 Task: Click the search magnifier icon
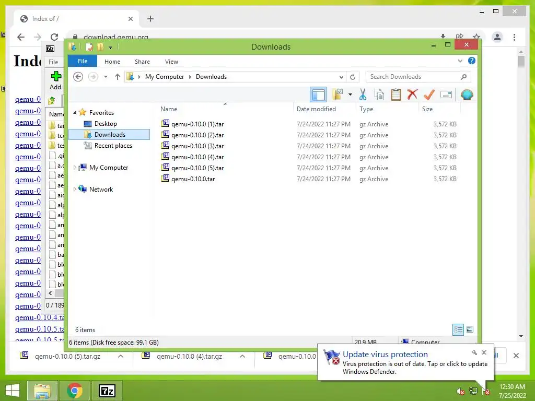click(463, 77)
